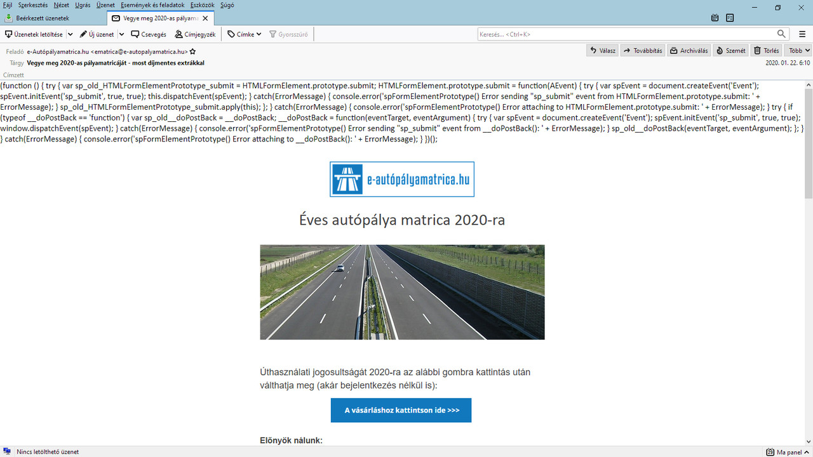Viewport: 813px width, 457px height.
Task: Reply using the Válasz button
Action: (603, 51)
